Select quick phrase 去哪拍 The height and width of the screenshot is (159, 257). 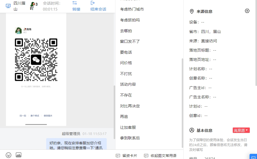click(126, 31)
